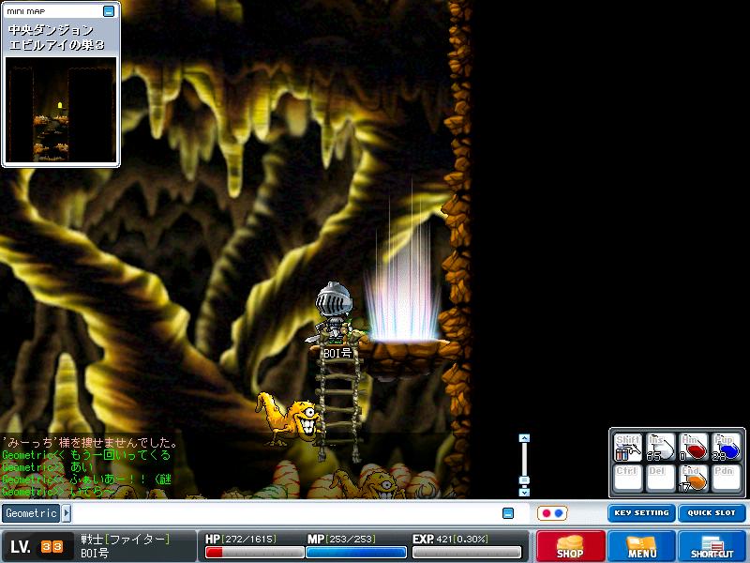Screen dimensions: 750x563
Task: Click the 'BOI号' name in status bar
Action: [95, 554]
